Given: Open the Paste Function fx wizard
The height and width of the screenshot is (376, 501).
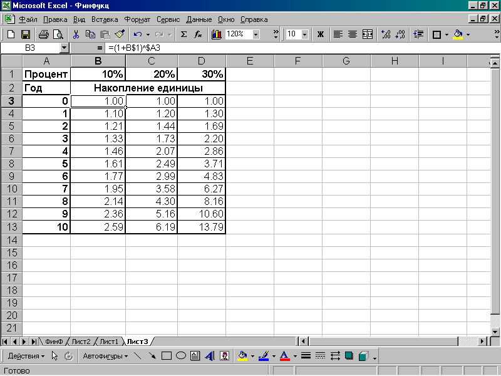Looking at the screenshot, I should (198, 34).
